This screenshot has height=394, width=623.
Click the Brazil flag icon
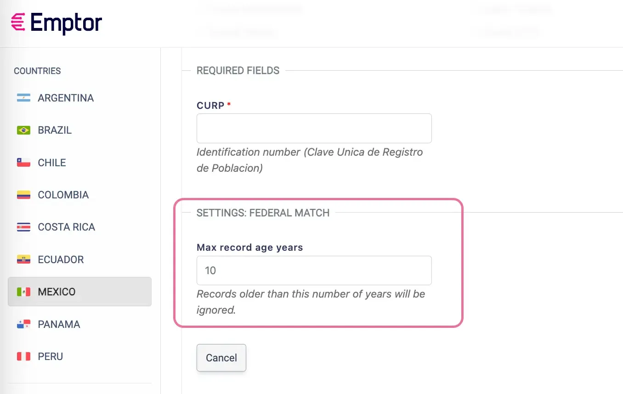[23, 130]
